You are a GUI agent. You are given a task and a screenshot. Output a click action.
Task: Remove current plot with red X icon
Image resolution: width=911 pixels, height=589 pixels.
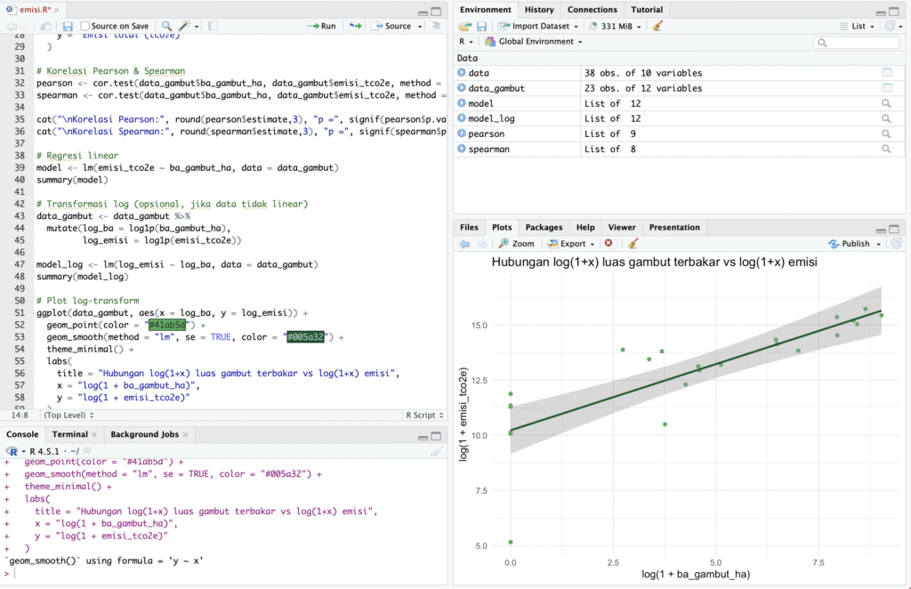(609, 244)
